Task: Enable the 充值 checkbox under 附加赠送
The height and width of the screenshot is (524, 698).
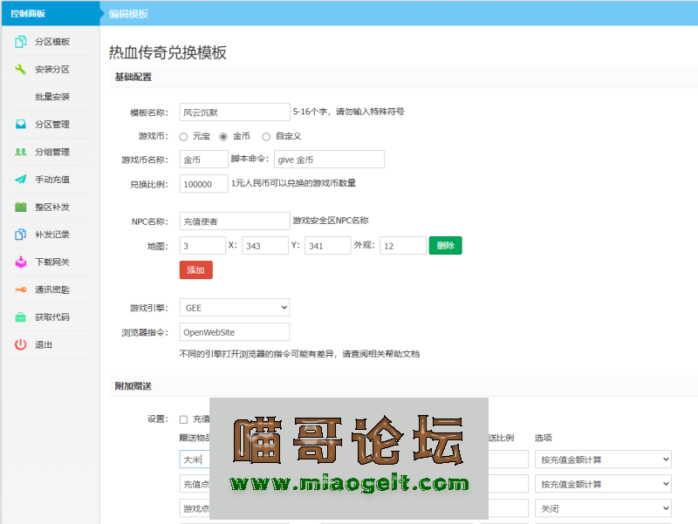Action: point(183,419)
